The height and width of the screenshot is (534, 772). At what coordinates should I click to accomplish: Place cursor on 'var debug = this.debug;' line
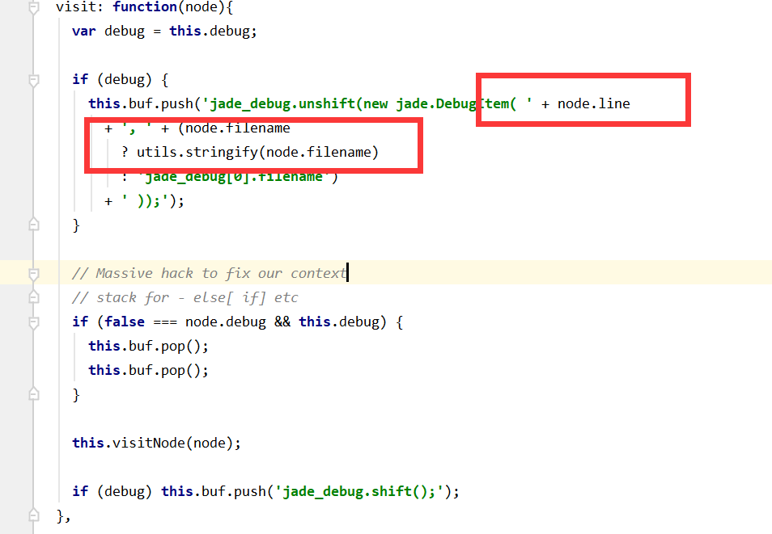pos(164,31)
